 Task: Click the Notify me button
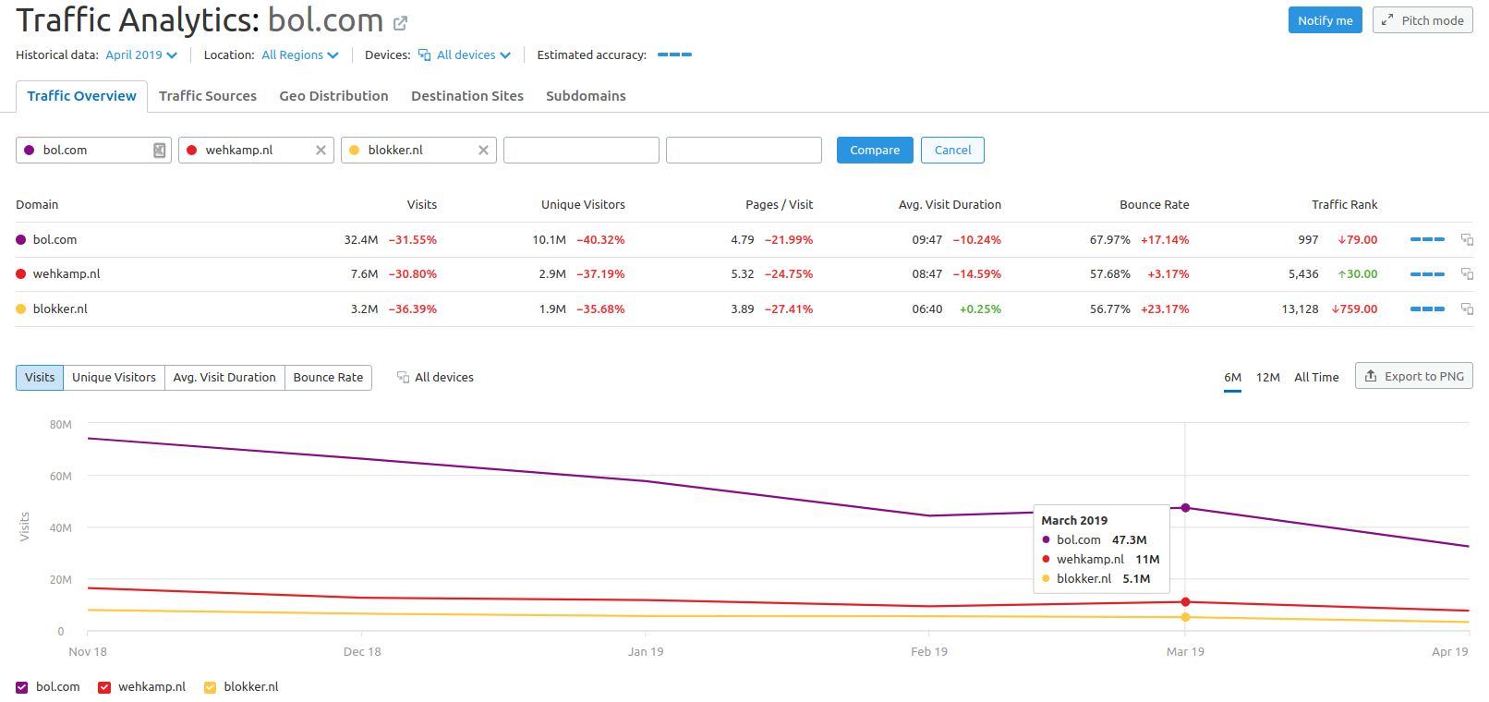(1325, 20)
